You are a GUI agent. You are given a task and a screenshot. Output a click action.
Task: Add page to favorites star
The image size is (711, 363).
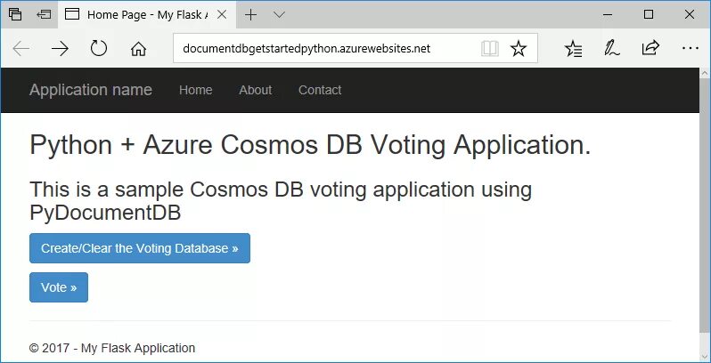pos(518,49)
